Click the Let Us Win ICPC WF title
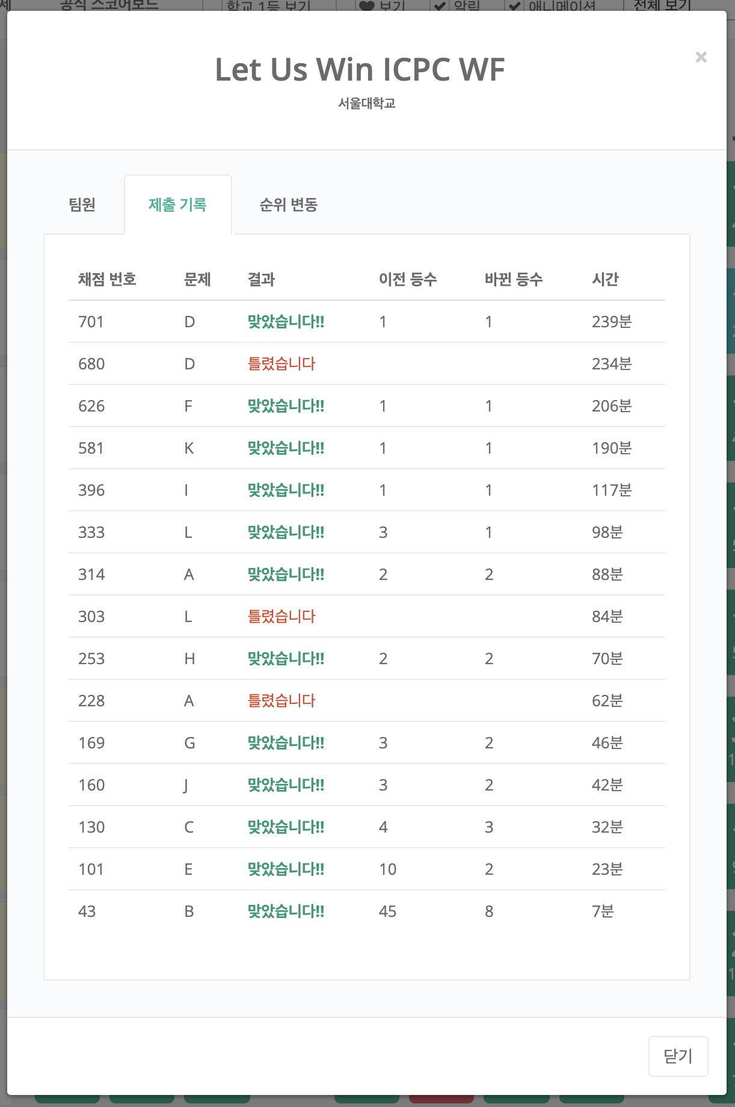735x1107 pixels. [x=360, y=70]
